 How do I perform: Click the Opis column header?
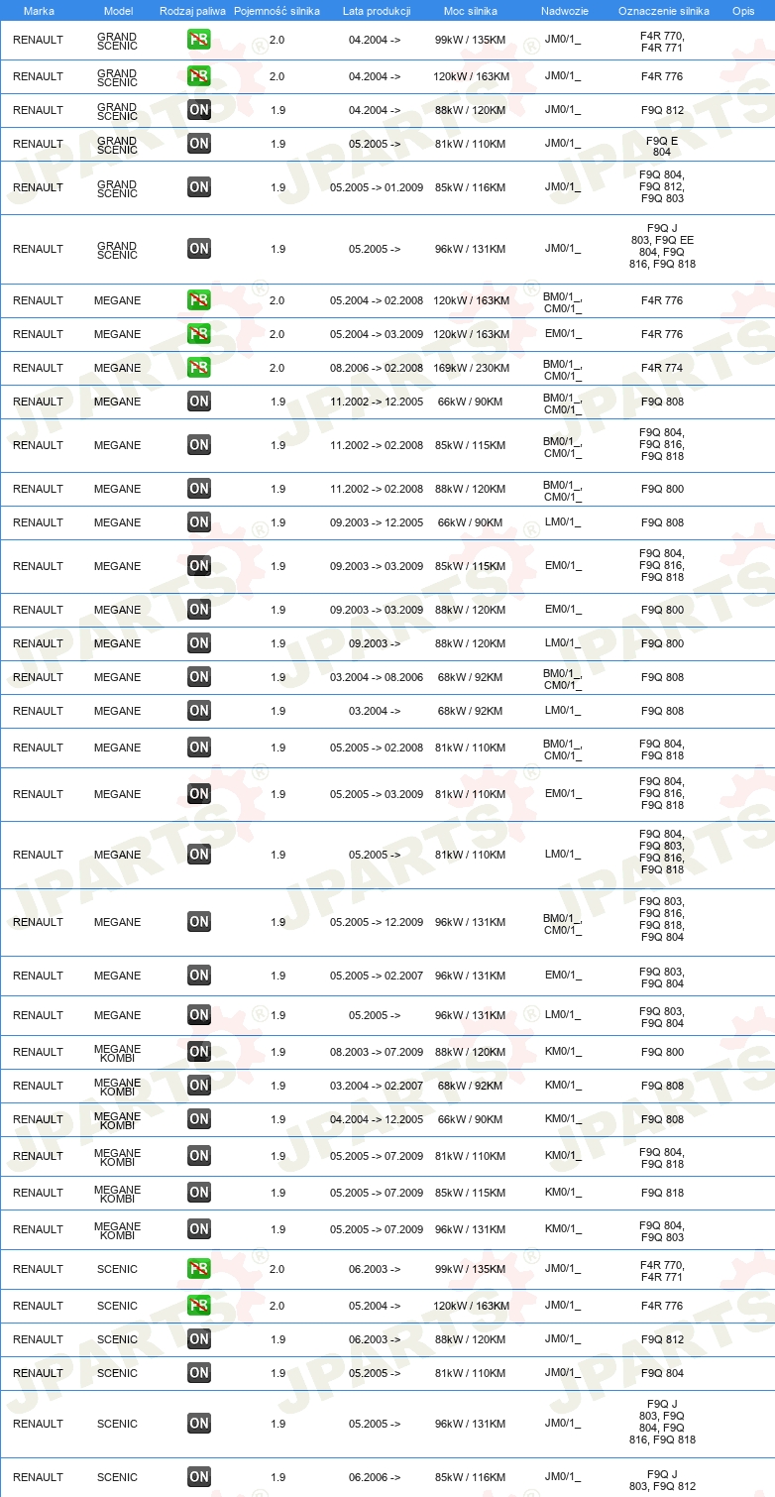tap(742, 11)
